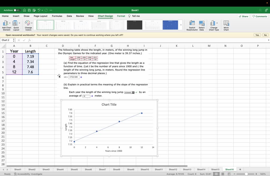Image resolution: width=270 pixels, height=176 pixels.
Task: Switch to the Insert ribbon tab
Action: (x=16, y=16)
